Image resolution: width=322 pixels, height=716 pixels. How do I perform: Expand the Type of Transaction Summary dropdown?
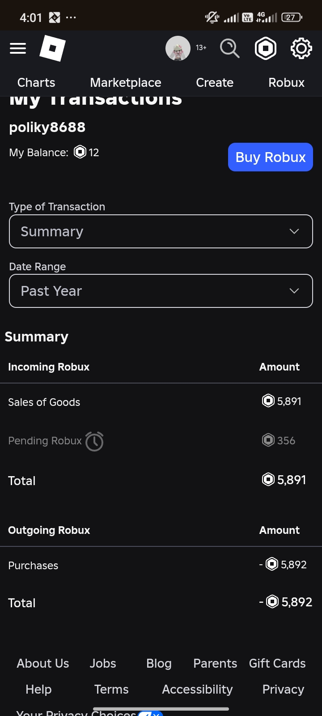coord(161,231)
